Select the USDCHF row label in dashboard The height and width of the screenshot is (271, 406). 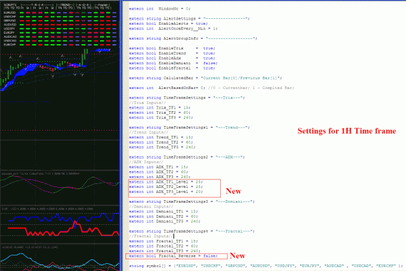[x=10, y=17]
